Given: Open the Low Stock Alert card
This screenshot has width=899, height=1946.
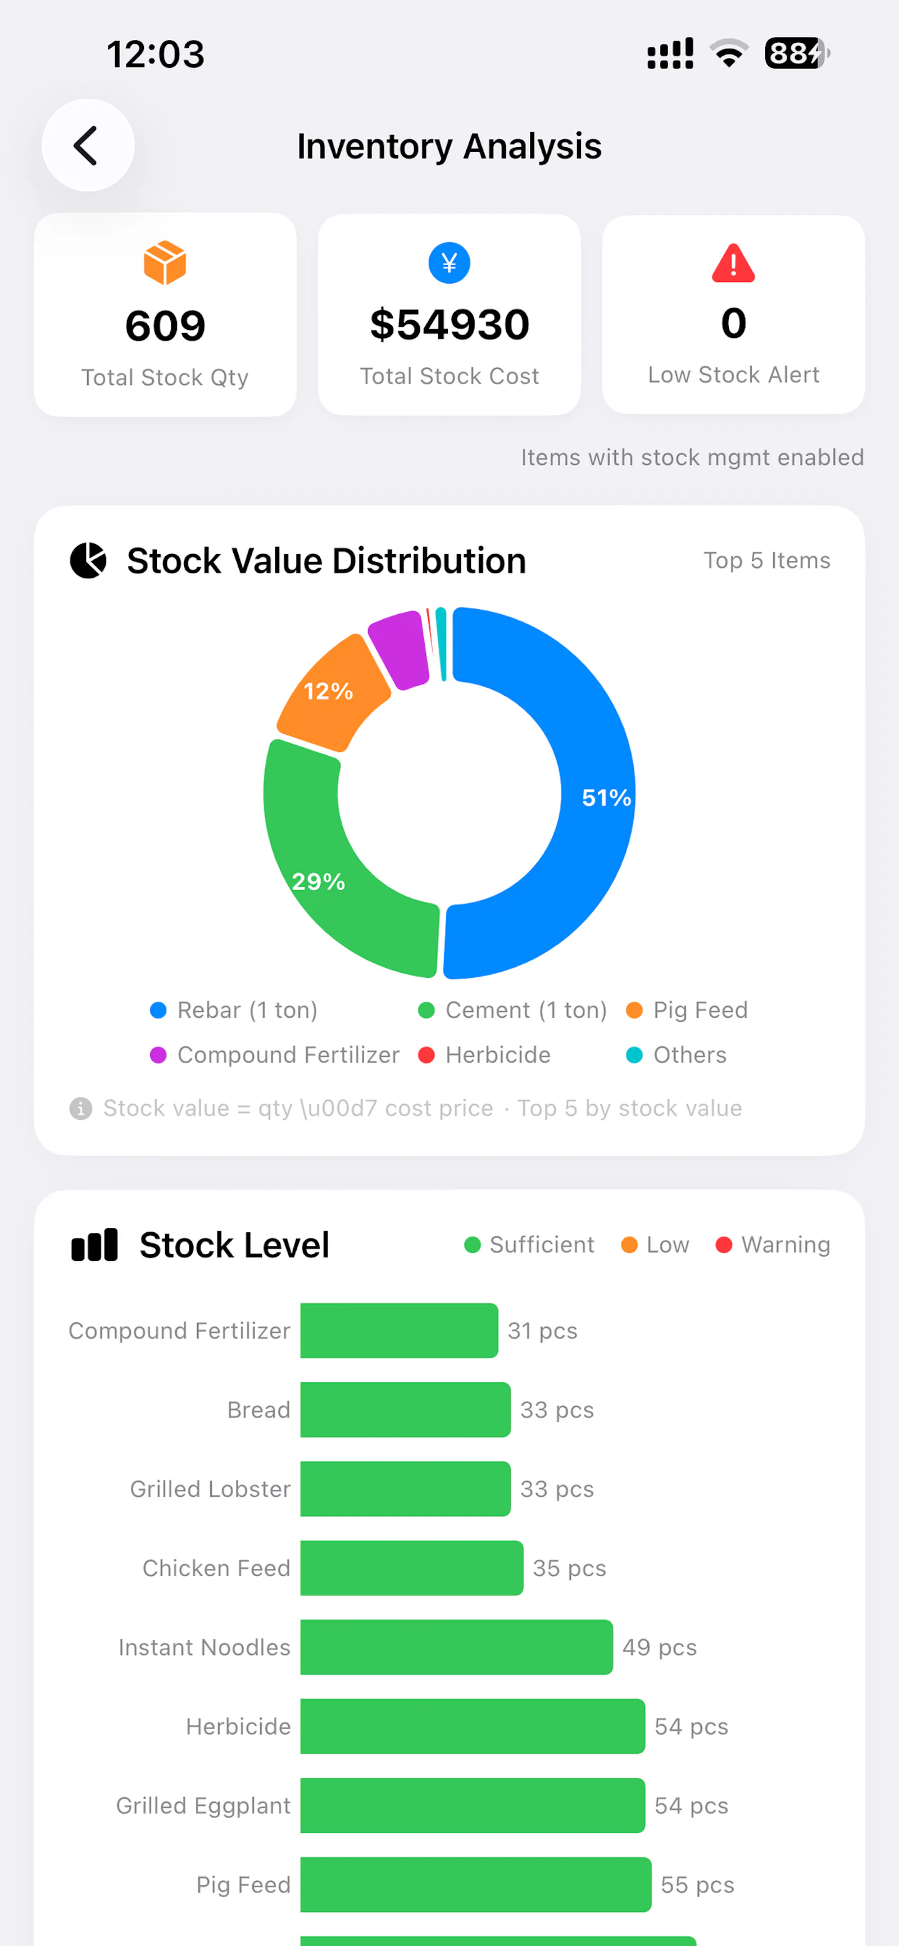Looking at the screenshot, I should [734, 314].
